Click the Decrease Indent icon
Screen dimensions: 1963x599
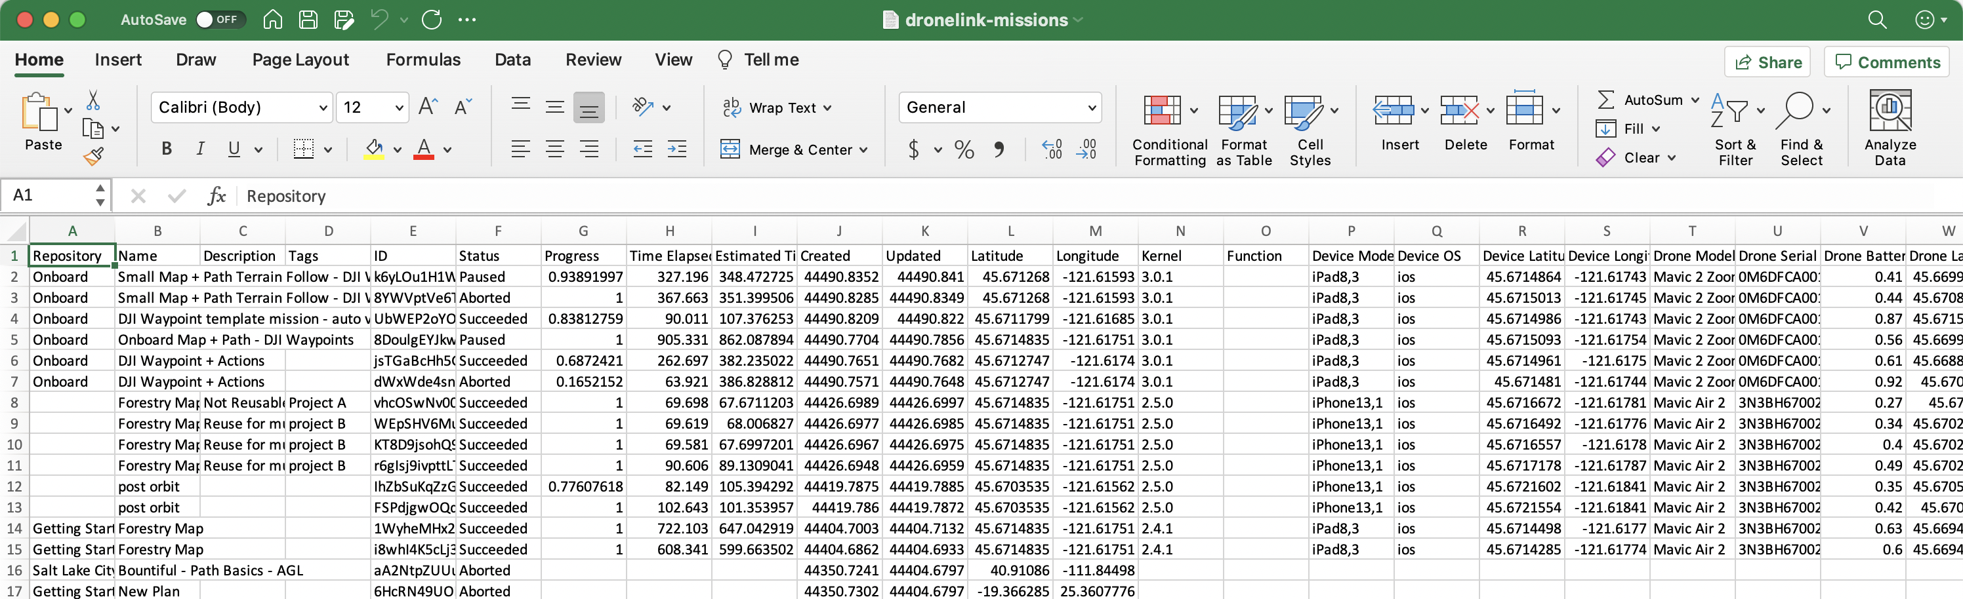(642, 149)
